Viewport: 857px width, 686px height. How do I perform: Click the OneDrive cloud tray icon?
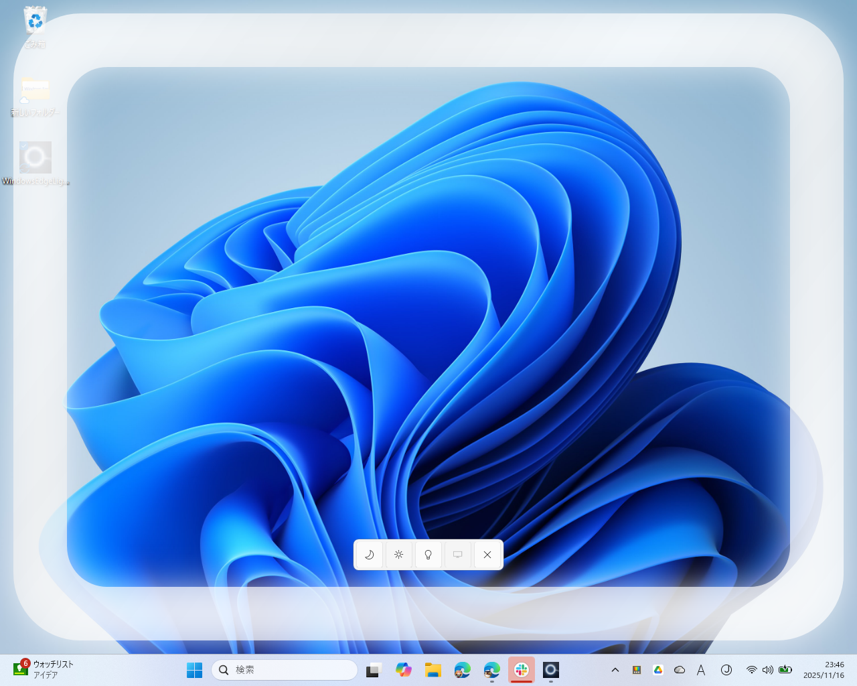pos(680,669)
